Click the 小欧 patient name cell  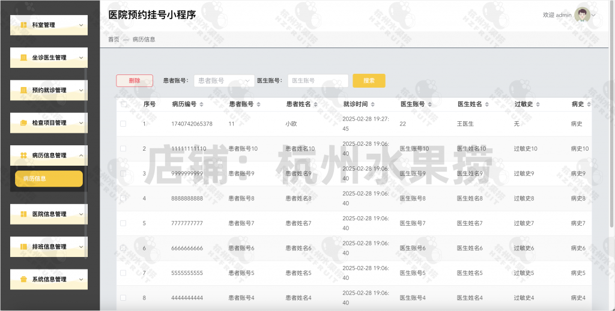pos(291,124)
